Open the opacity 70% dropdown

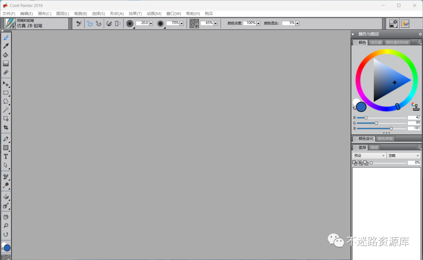pos(181,23)
